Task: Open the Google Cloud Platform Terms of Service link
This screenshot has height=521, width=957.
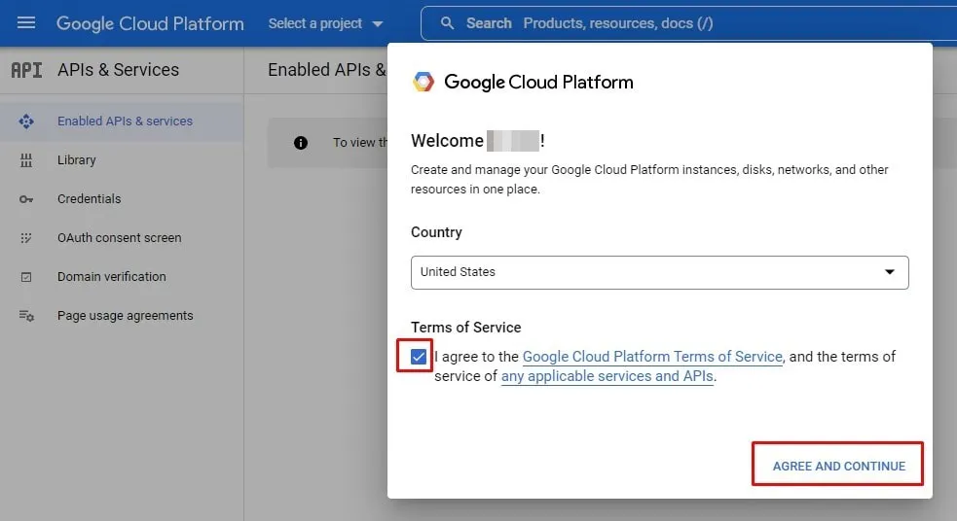Action: point(652,357)
